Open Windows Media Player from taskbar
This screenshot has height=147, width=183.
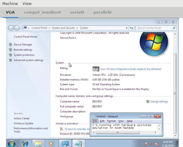pyautogui.click(x=51, y=144)
